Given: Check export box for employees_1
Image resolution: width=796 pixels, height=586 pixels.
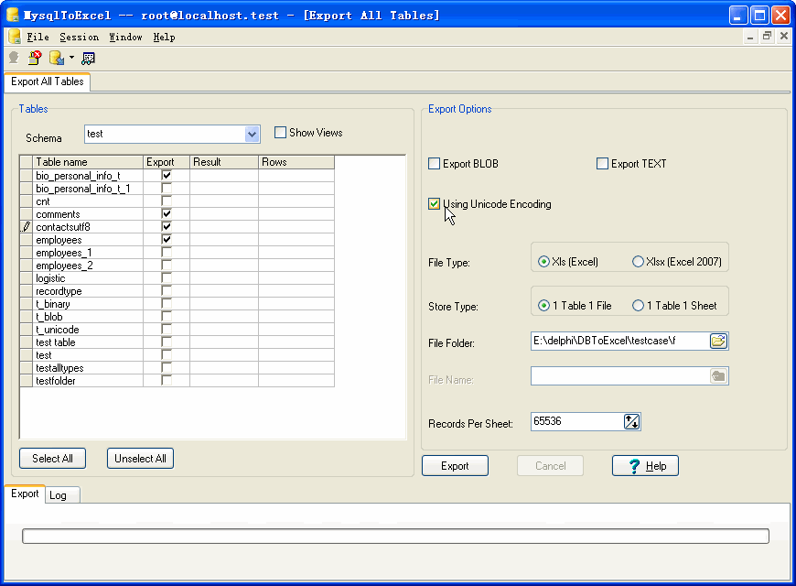Looking at the screenshot, I should (x=167, y=253).
